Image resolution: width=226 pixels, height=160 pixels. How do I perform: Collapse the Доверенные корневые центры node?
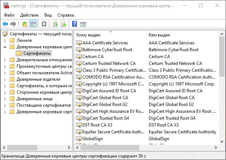(5, 47)
